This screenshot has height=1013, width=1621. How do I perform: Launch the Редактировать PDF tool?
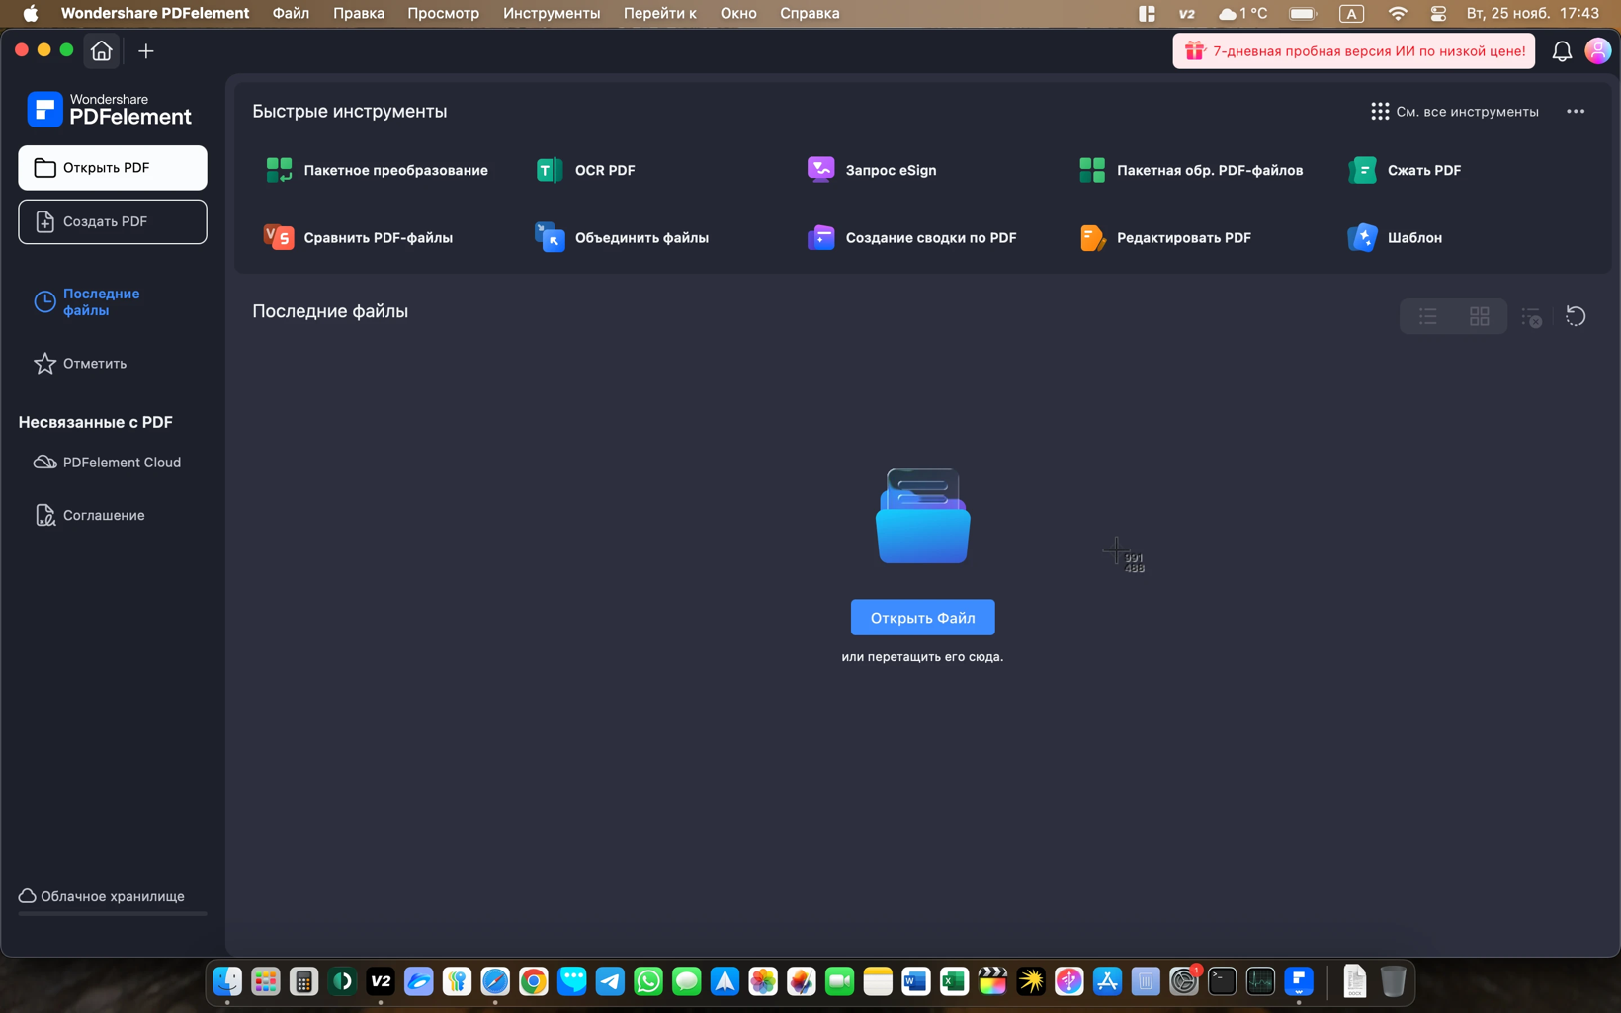(1164, 237)
